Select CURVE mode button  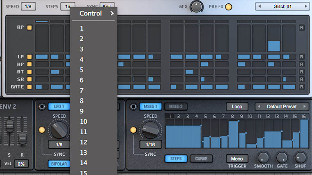point(201,159)
